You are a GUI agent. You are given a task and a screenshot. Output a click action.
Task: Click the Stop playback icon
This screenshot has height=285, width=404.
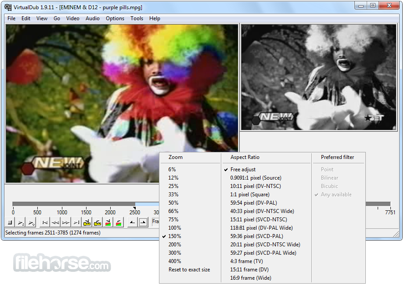coord(10,222)
